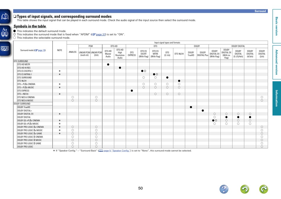Open the GUI menu map icon

5,49
